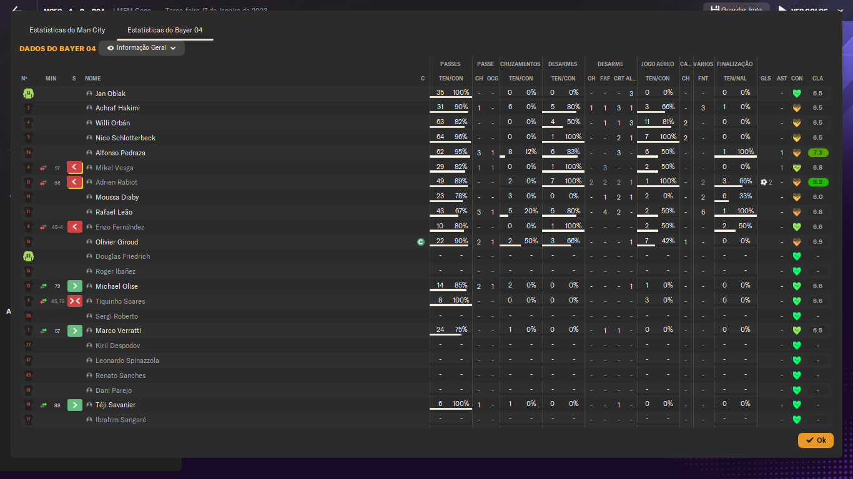853x479 pixels.
Task: Click Moussa Diaby's 33% shooting value
Action: [745, 196]
